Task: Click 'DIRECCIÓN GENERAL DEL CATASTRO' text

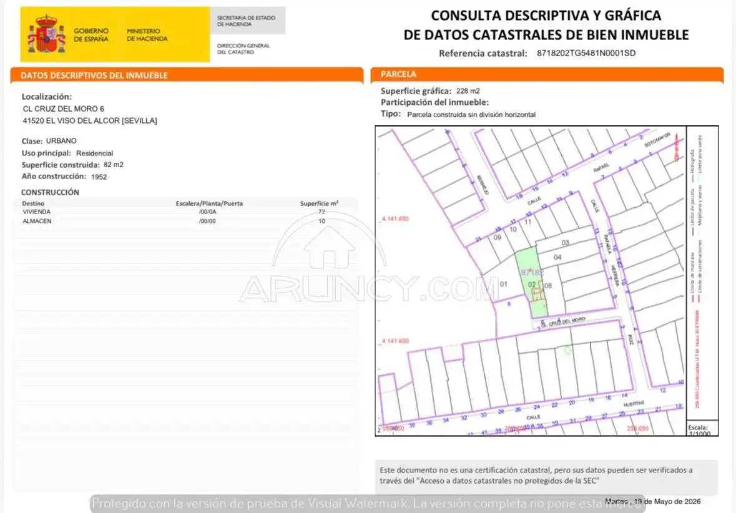Action: pyautogui.click(x=243, y=49)
